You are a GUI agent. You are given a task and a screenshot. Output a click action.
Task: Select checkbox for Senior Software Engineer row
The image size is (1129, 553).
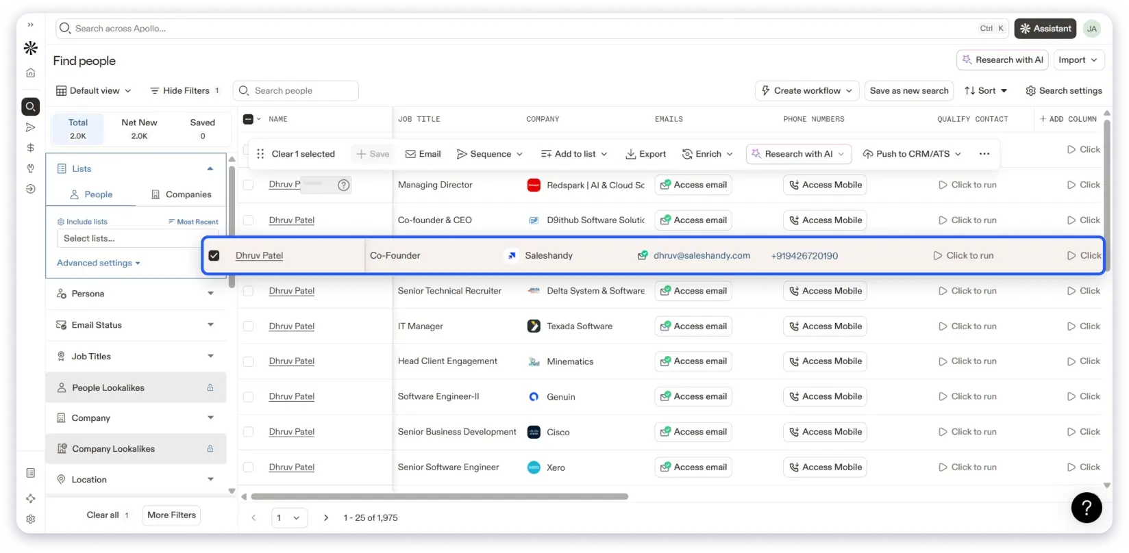[248, 467]
